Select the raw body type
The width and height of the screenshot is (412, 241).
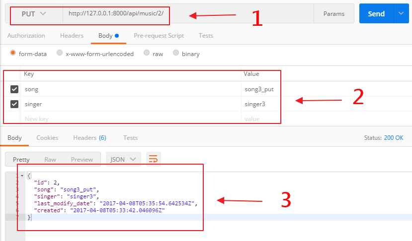pos(147,53)
